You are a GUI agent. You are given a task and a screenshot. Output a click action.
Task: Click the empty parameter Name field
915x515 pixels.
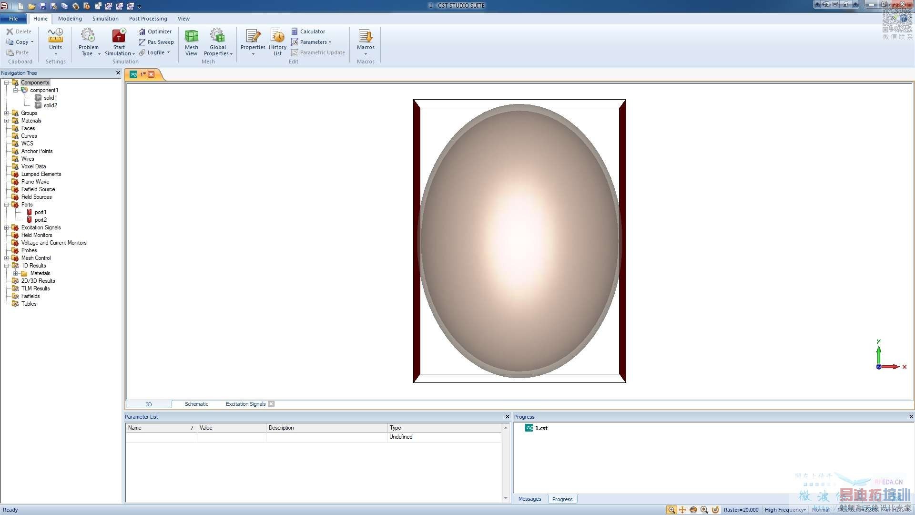161,437
